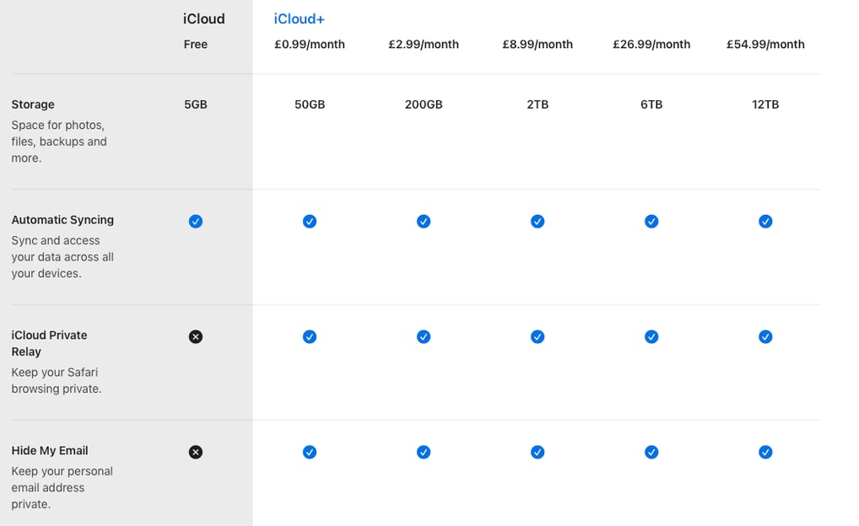Click the Automatic Syncing checkmark under £54.99/month
The width and height of the screenshot is (859, 526).
click(765, 221)
